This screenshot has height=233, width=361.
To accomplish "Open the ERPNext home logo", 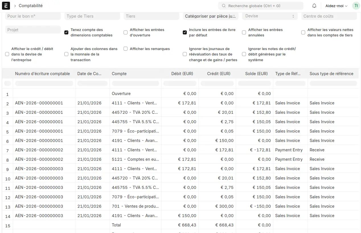I will tap(6, 6).
